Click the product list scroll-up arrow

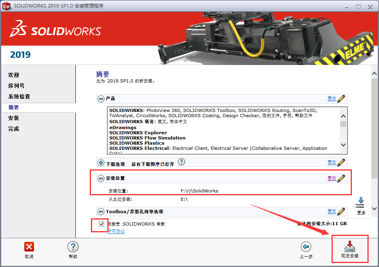(343, 116)
